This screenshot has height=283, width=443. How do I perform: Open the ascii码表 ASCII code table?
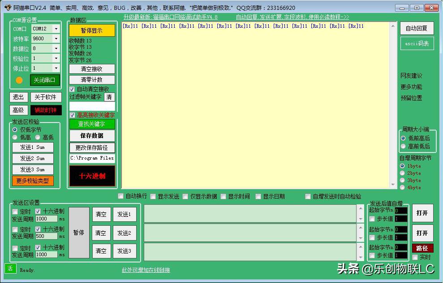tap(416, 43)
